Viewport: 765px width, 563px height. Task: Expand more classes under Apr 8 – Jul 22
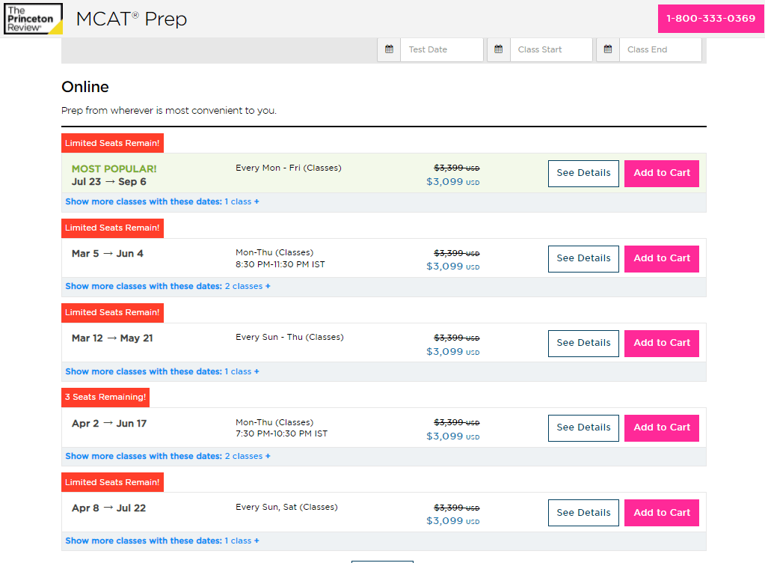click(x=162, y=541)
